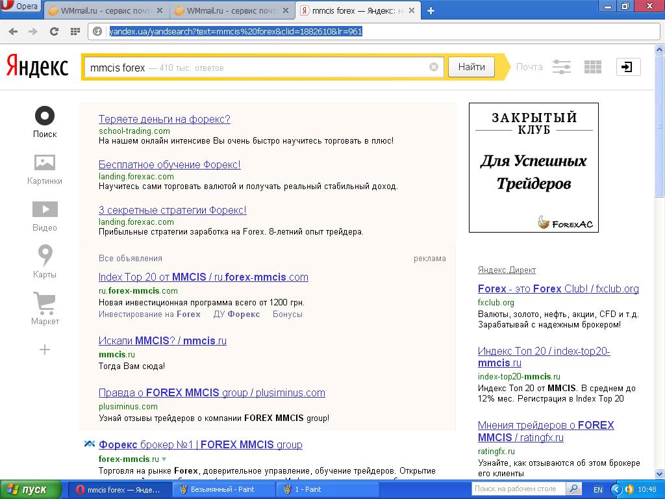Open the Бонусы sublink
The width and height of the screenshot is (665, 499).
[x=288, y=314]
